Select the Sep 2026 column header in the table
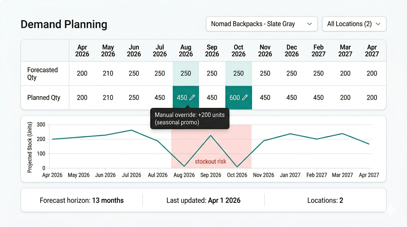Viewport: 407px width, 227px height. [212, 51]
